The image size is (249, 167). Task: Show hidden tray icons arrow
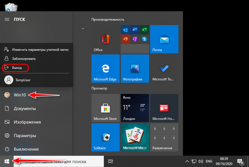187,161
